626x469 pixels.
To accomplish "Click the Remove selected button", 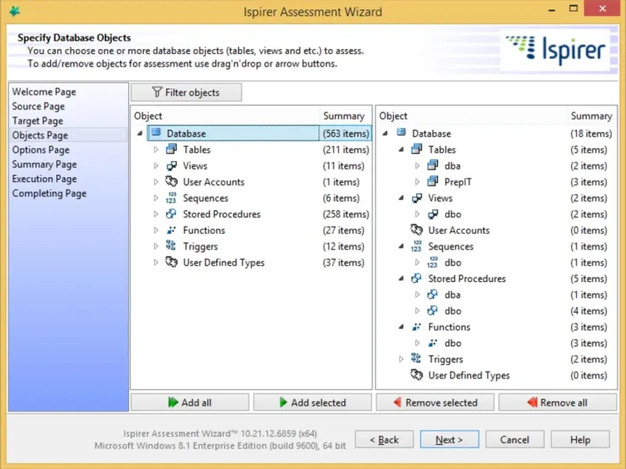I will click(x=435, y=403).
